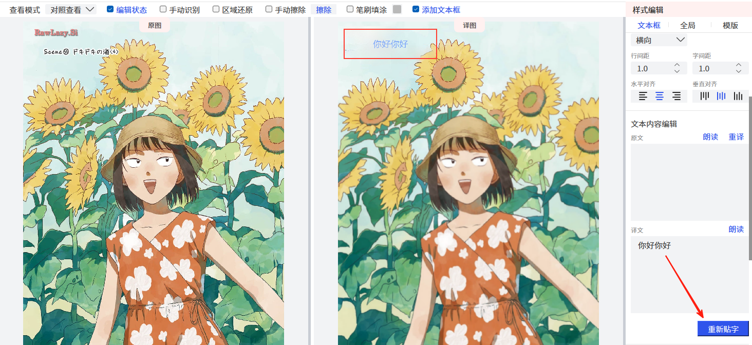Uncheck the 编辑状态 checkbox
752x345 pixels.
pyautogui.click(x=110, y=9)
